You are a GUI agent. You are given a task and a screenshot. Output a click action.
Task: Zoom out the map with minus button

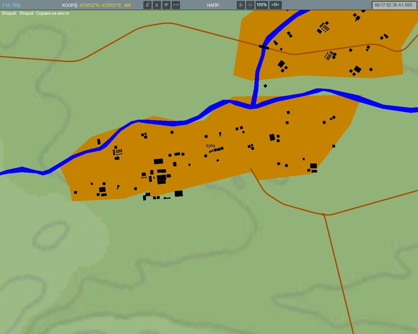click(250, 5)
